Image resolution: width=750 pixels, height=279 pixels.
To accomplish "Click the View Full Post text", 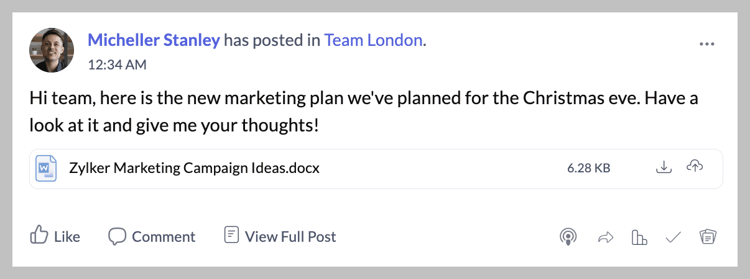I will 290,237.
